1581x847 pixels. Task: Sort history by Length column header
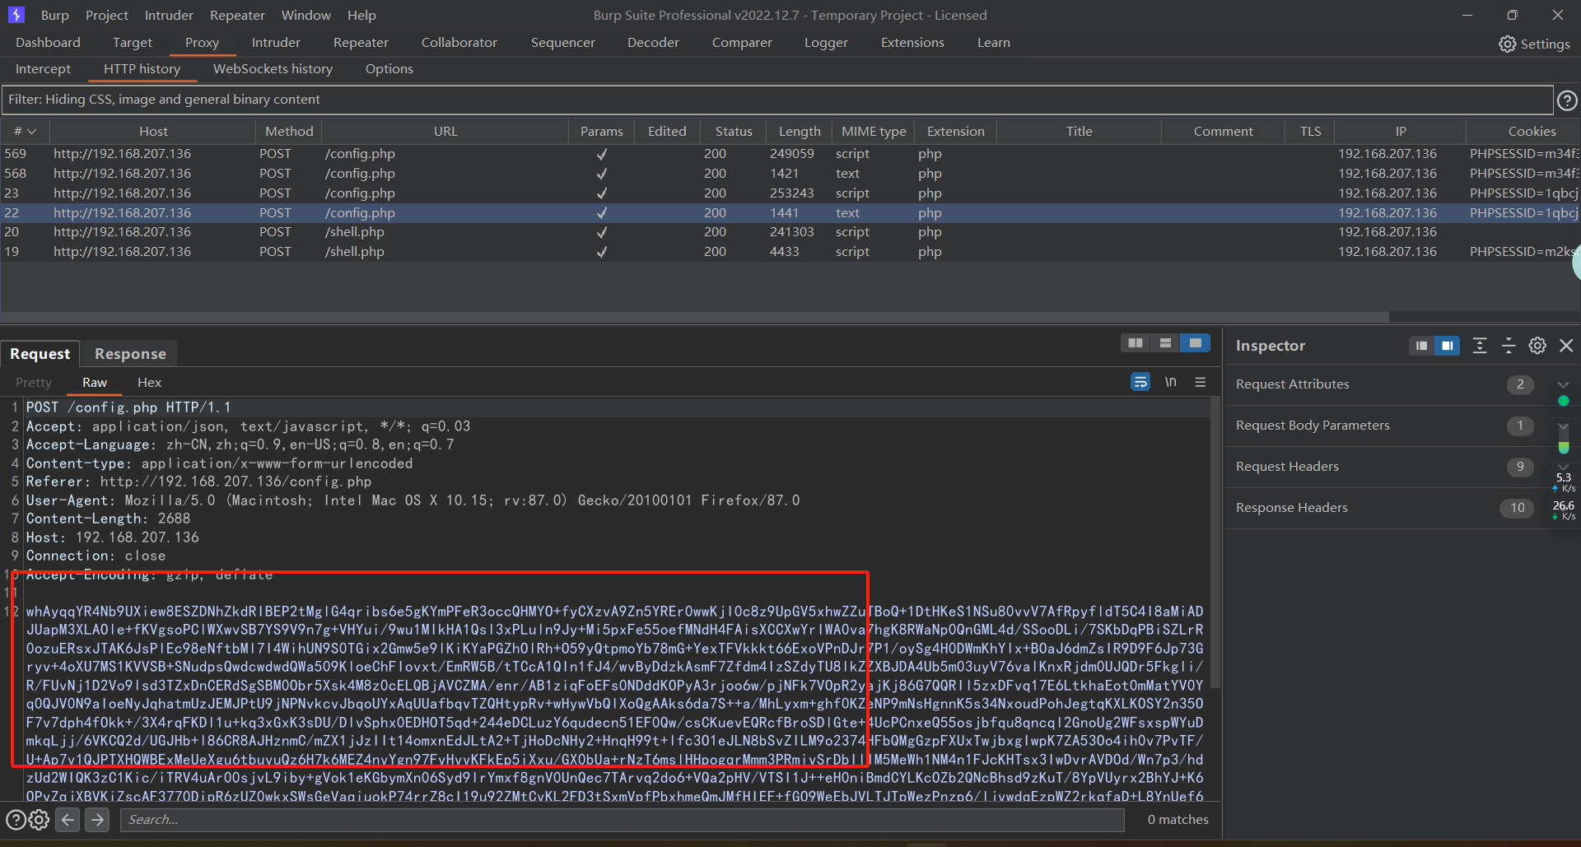click(800, 132)
